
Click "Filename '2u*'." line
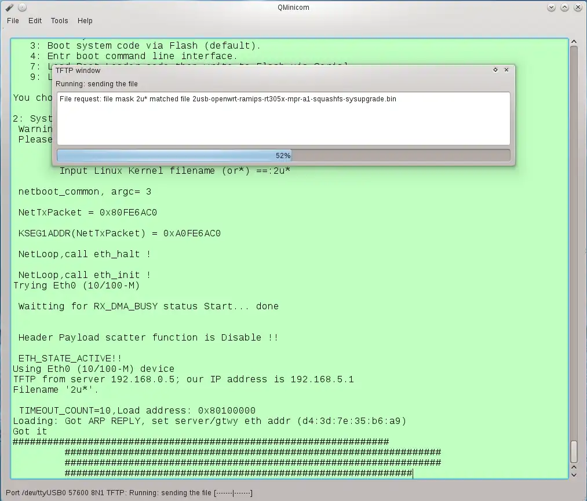point(56,390)
